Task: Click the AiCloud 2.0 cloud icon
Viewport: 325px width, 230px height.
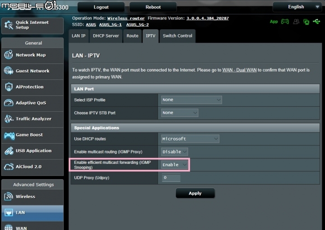Action: click(9, 167)
